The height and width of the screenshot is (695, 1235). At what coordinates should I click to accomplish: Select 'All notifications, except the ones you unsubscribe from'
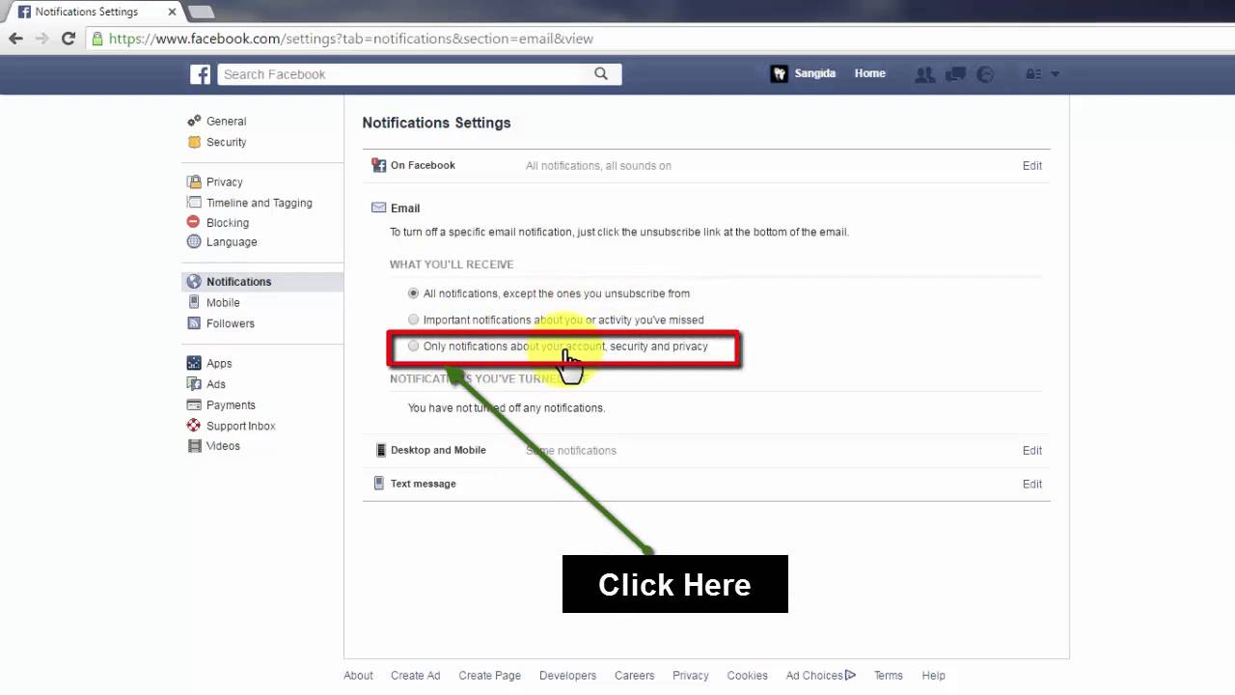(x=414, y=292)
